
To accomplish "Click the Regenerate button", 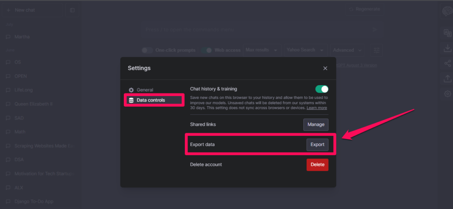I will coord(365,9).
